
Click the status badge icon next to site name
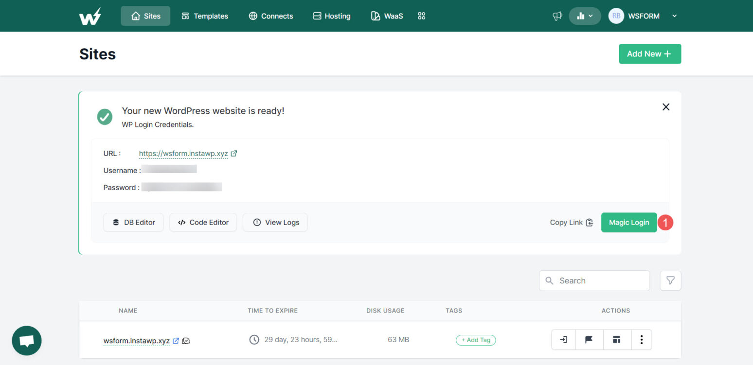point(186,341)
